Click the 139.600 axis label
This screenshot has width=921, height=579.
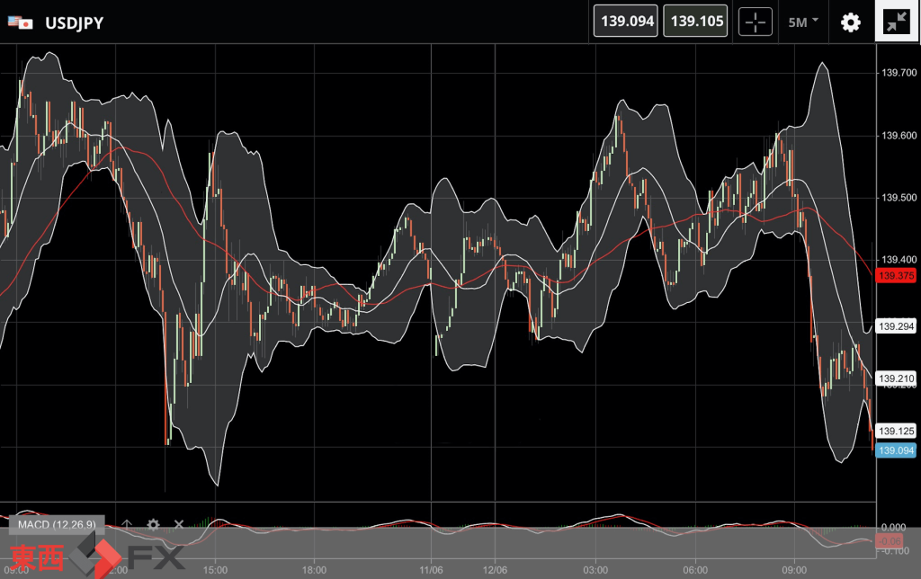tap(899, 135)
